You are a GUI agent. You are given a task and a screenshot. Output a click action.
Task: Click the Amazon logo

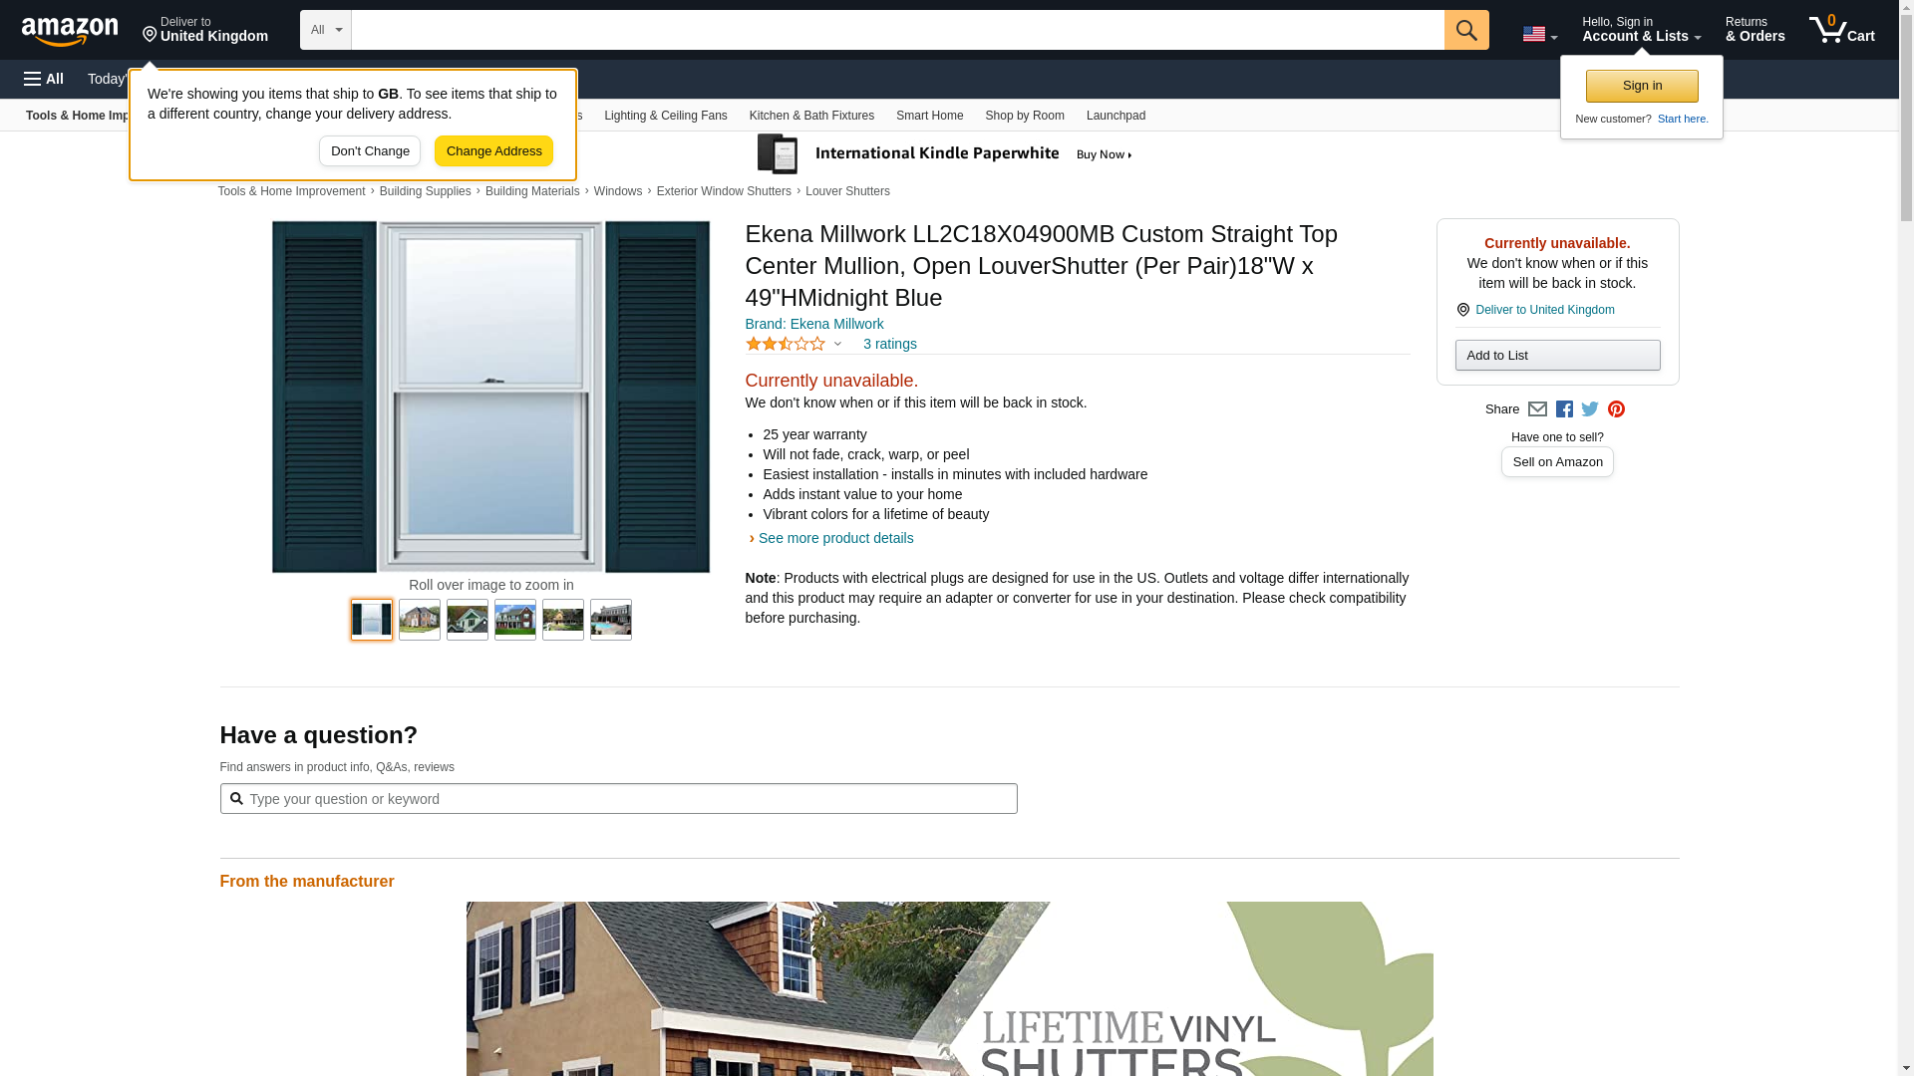tap(70, 31)
